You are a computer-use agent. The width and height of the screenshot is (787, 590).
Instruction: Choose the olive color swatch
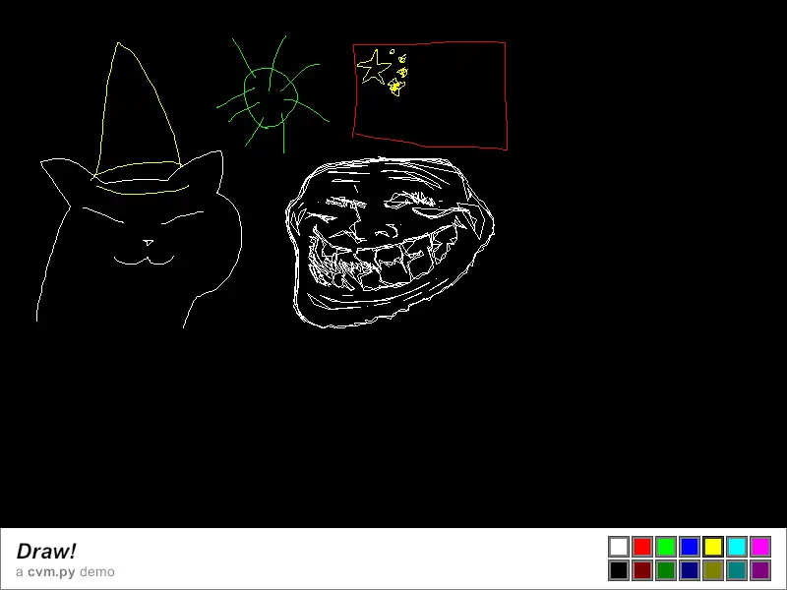tap(713, 570)
